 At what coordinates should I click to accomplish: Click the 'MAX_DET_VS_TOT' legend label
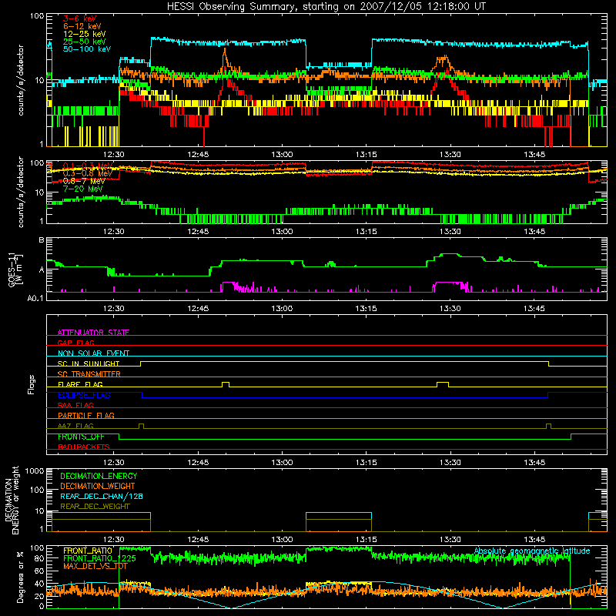coord(95,566)
